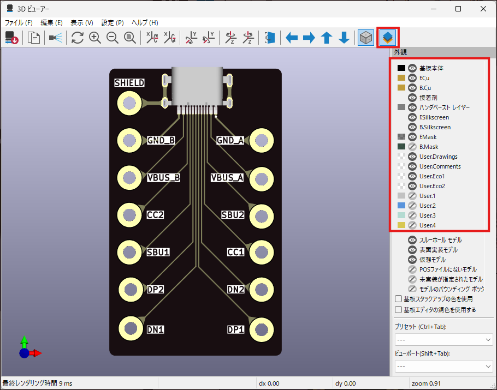Copy 3D image to clipboard icon

pos(34,38)
